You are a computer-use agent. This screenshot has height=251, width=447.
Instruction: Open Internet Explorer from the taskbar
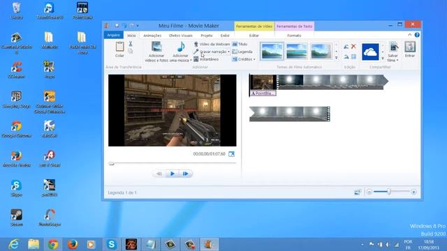(x=14, y=244)
